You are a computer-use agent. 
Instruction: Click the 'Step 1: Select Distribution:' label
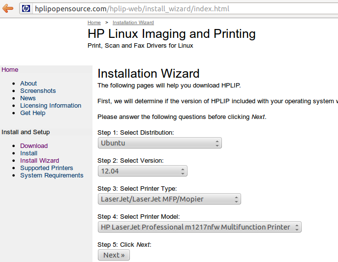(x=136, y=133)
